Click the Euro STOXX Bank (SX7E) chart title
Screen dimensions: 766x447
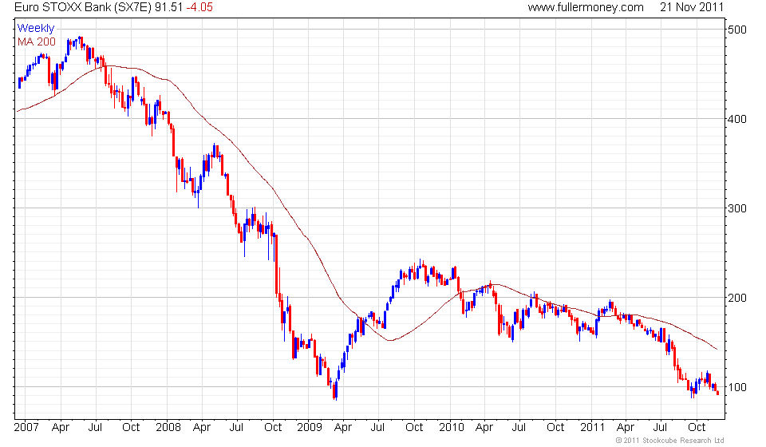[84, 7]
